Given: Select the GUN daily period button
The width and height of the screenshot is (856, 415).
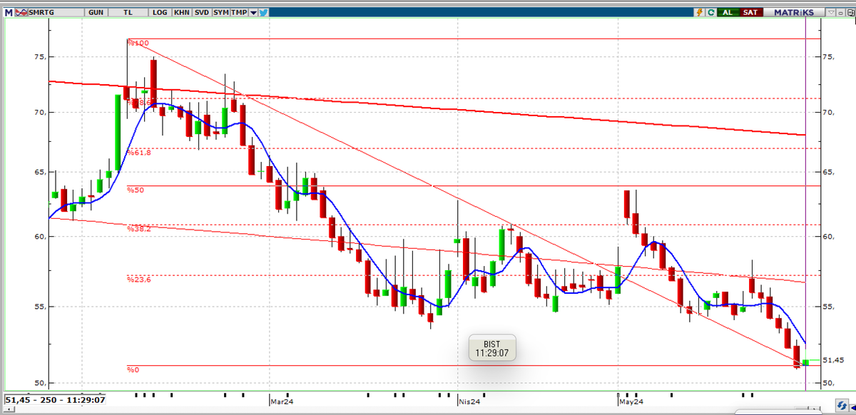Looking at the screenshot, I should (95, 12).
